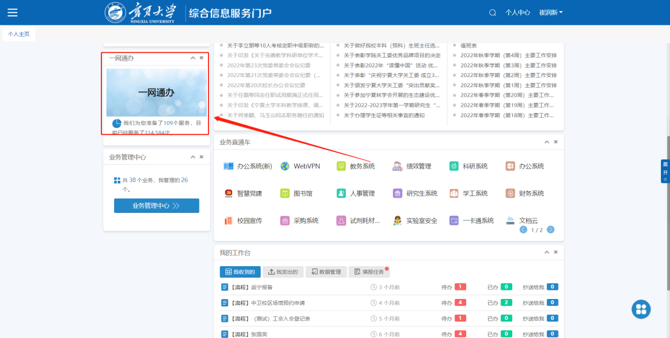Open the 实验室安全 lab safety icon
The width and height of the screenshot is (670, 338).
click(x=398, y=221)
